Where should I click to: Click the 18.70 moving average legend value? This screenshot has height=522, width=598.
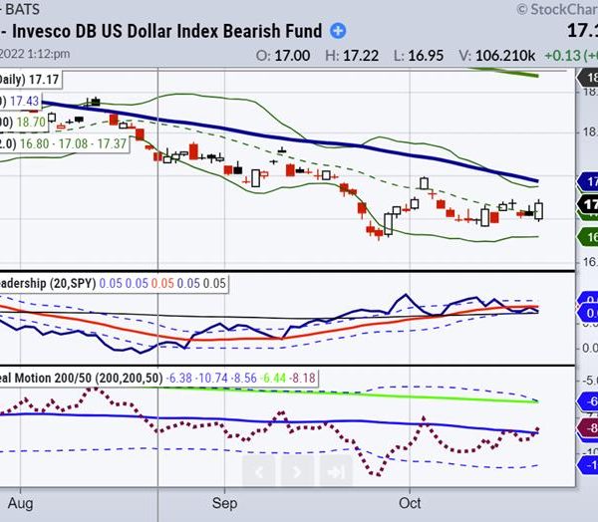(x=31, y=123)
